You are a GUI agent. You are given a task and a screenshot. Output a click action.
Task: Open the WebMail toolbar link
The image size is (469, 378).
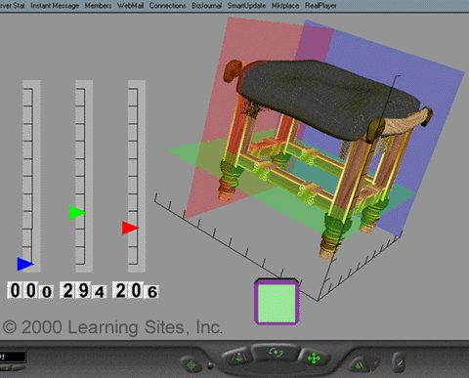coord(130,6)
